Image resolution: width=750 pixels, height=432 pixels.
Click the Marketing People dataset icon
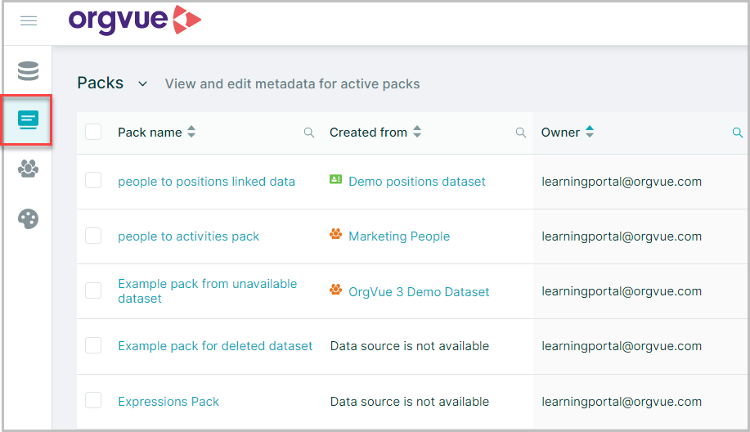point(336,234)
